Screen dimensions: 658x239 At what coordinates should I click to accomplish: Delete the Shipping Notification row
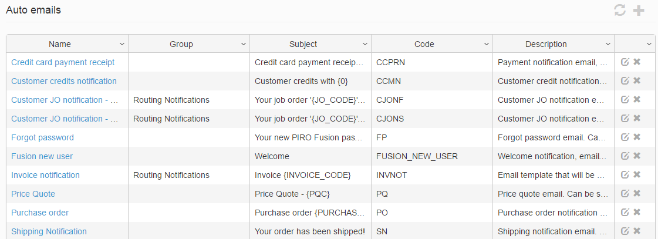point(637,231)
